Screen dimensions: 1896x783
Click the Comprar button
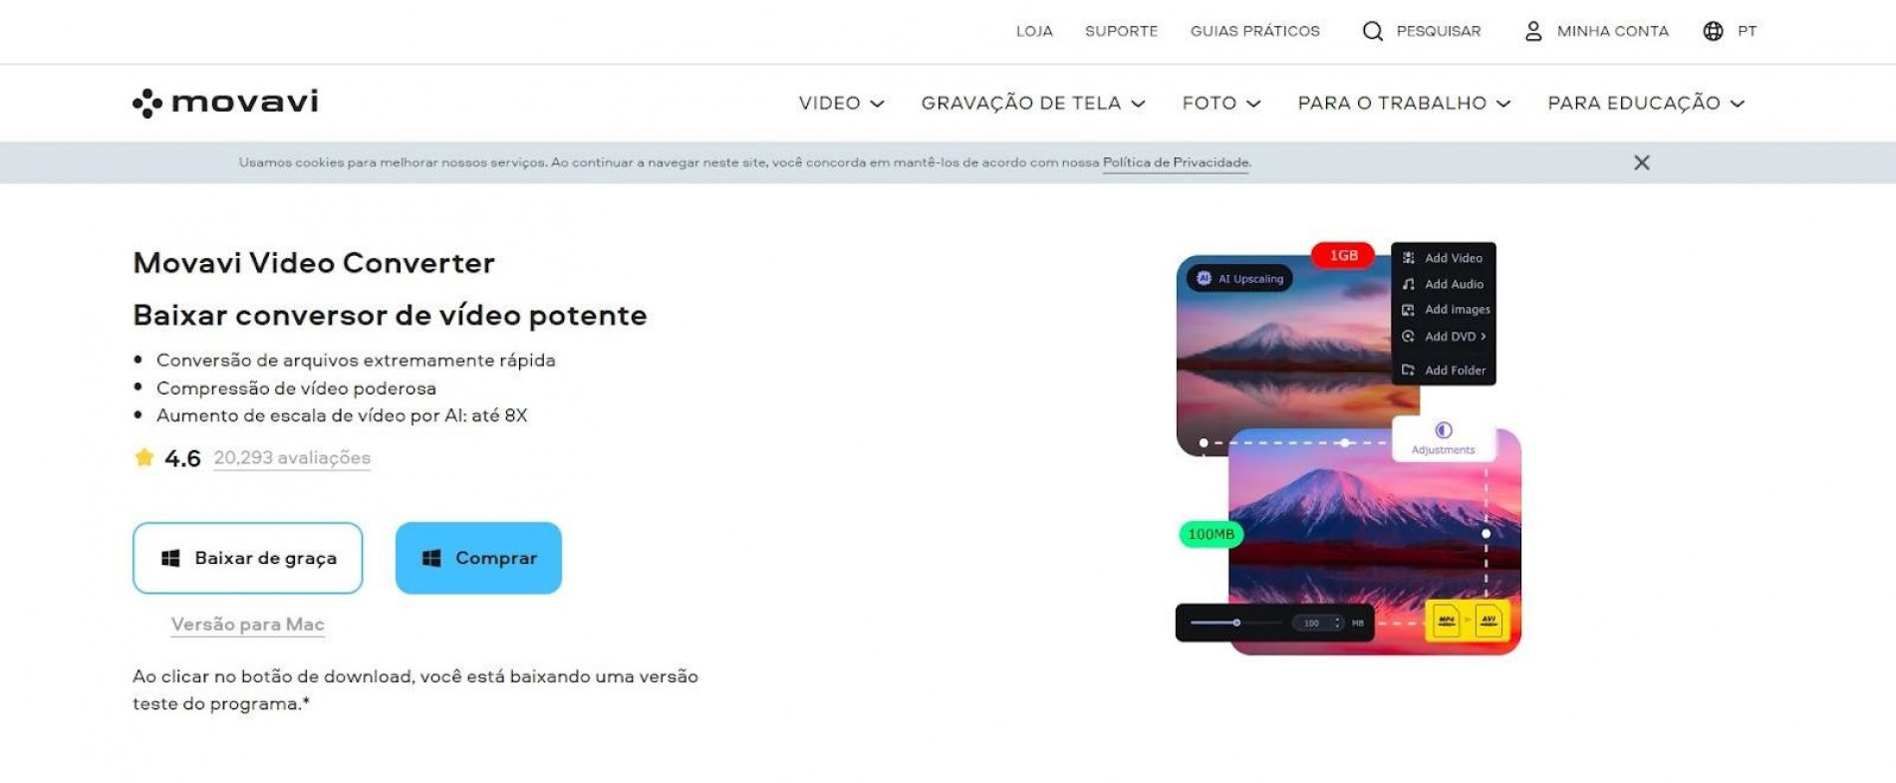pyautogui.click(x=478, y=558)
